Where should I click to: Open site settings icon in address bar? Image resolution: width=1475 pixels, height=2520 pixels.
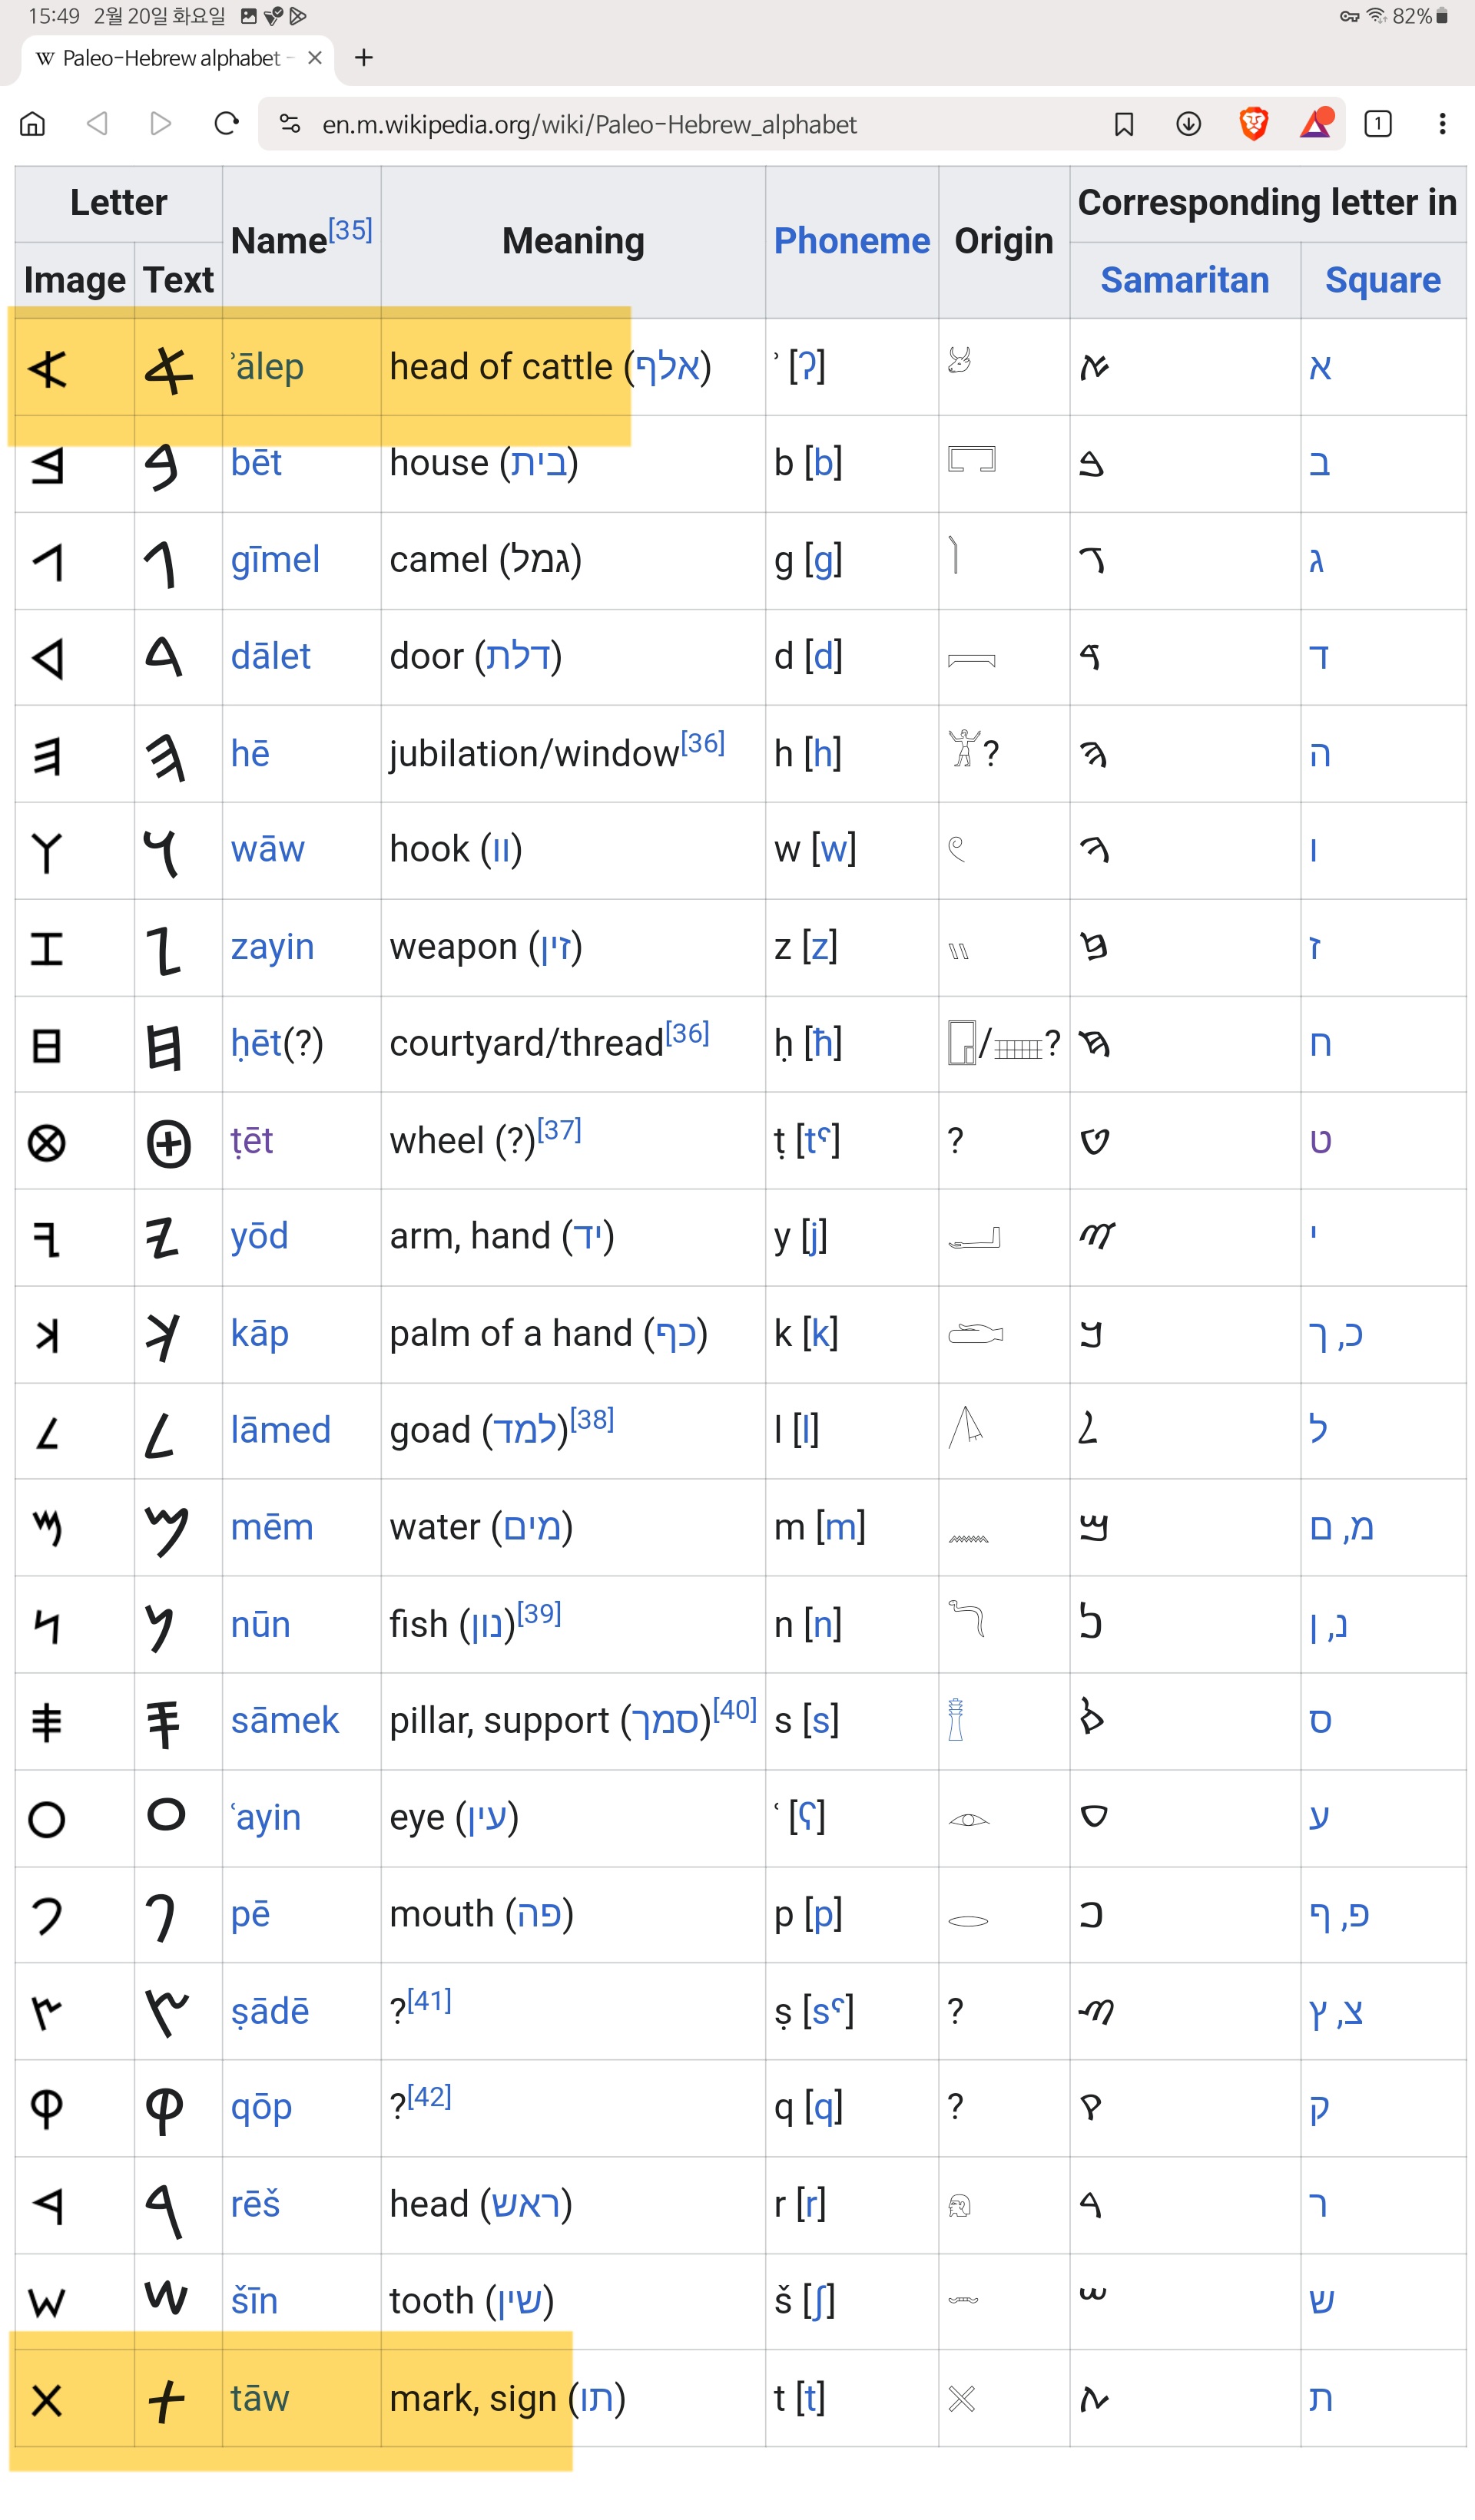coord(290,124)
